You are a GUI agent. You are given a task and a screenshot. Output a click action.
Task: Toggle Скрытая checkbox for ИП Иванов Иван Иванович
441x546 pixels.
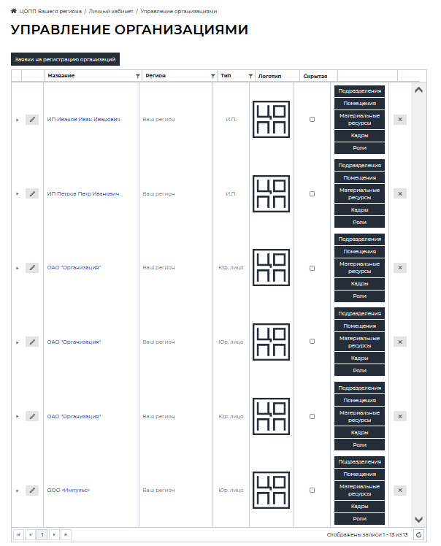312,120
